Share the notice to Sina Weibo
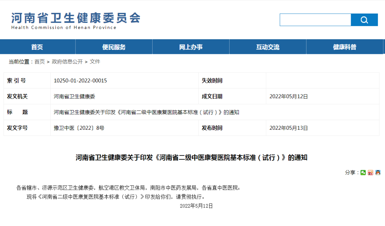Screen dimensions: 385x226 (x=370, y=173)
